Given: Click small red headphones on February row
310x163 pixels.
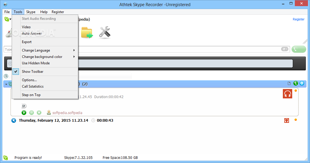Looking at the screenshot, I should point(287,121).
